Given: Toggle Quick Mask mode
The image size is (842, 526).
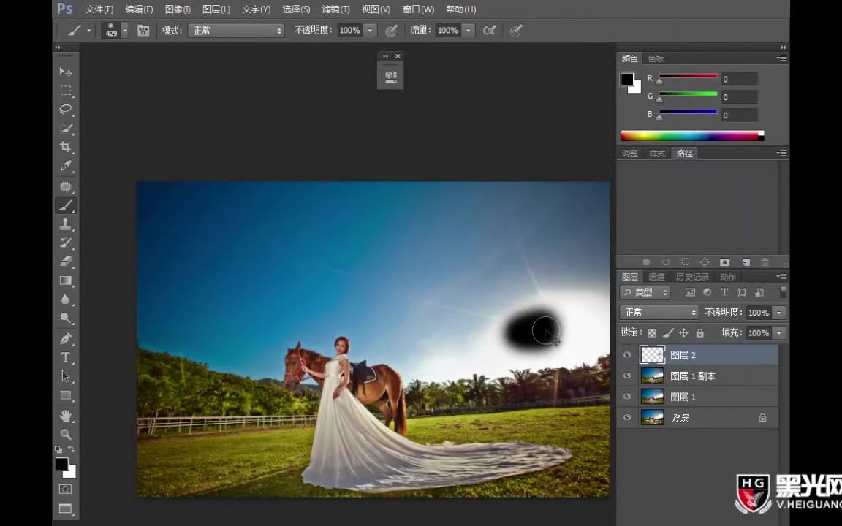Looking at the screenshot, I should coord(65,489).
